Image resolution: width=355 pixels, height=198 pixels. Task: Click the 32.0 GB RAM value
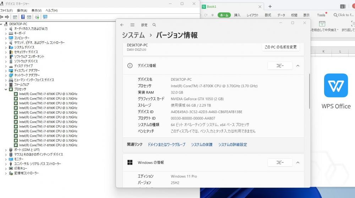pos(177,92)
